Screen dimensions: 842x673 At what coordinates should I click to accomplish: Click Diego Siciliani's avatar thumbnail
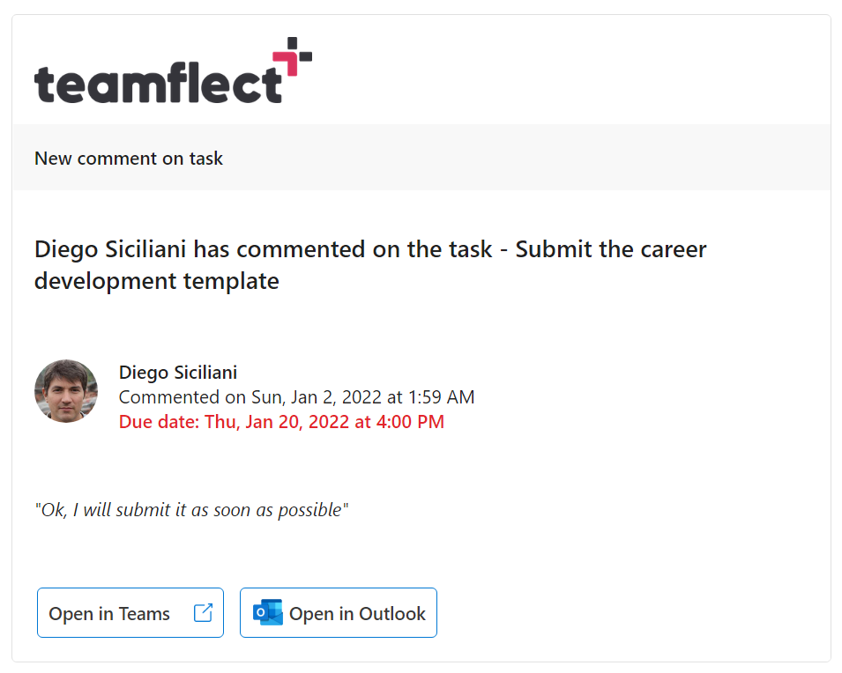click(66, 390)
